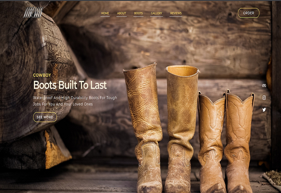Open the Instagram profile icon

264,98
